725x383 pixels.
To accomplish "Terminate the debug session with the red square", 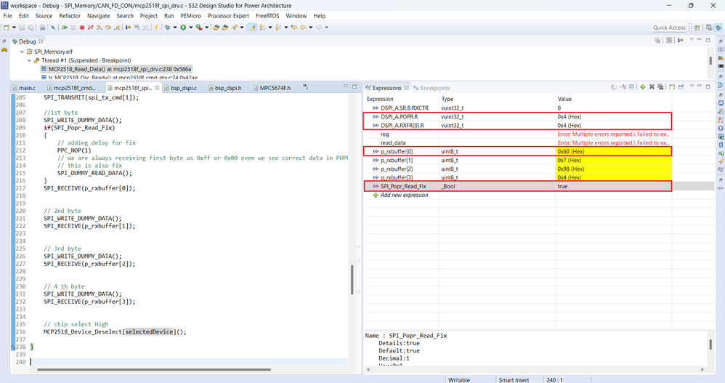I will point(82,28).
